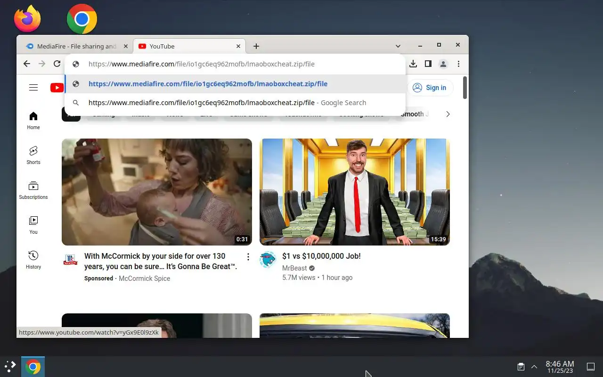
Task: Open the $1 vs $10,000,000 Job! video title
Action: pyautogui.click(x=321, y=256)
